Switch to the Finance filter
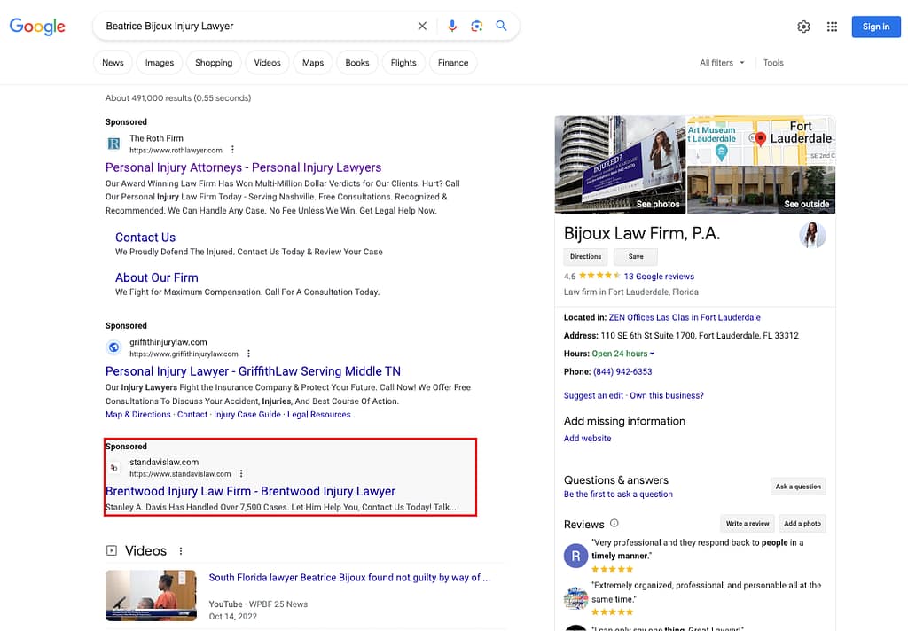The height and width of the screenshot is (631, 908). (x=453, y=63)
